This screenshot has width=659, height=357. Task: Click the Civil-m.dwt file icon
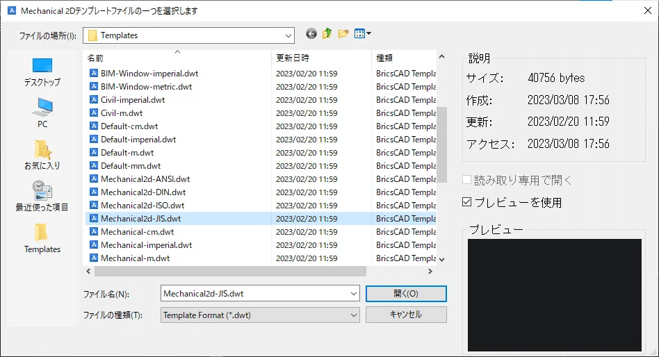pos(94,113)
